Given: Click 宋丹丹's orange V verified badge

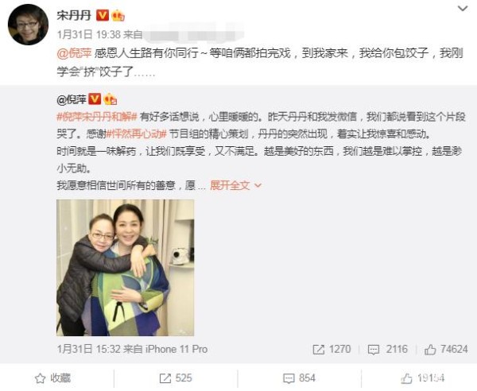Looking at the screenshot, I should pos(103,15).
